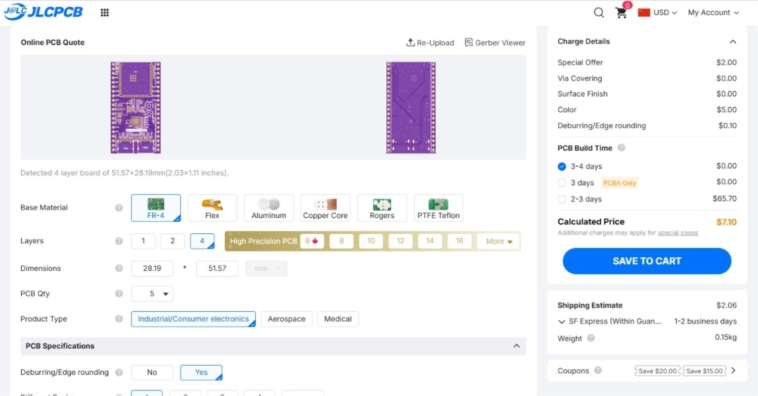
Task: Open the USD currency dropdown
Action: tap(665, 13)
